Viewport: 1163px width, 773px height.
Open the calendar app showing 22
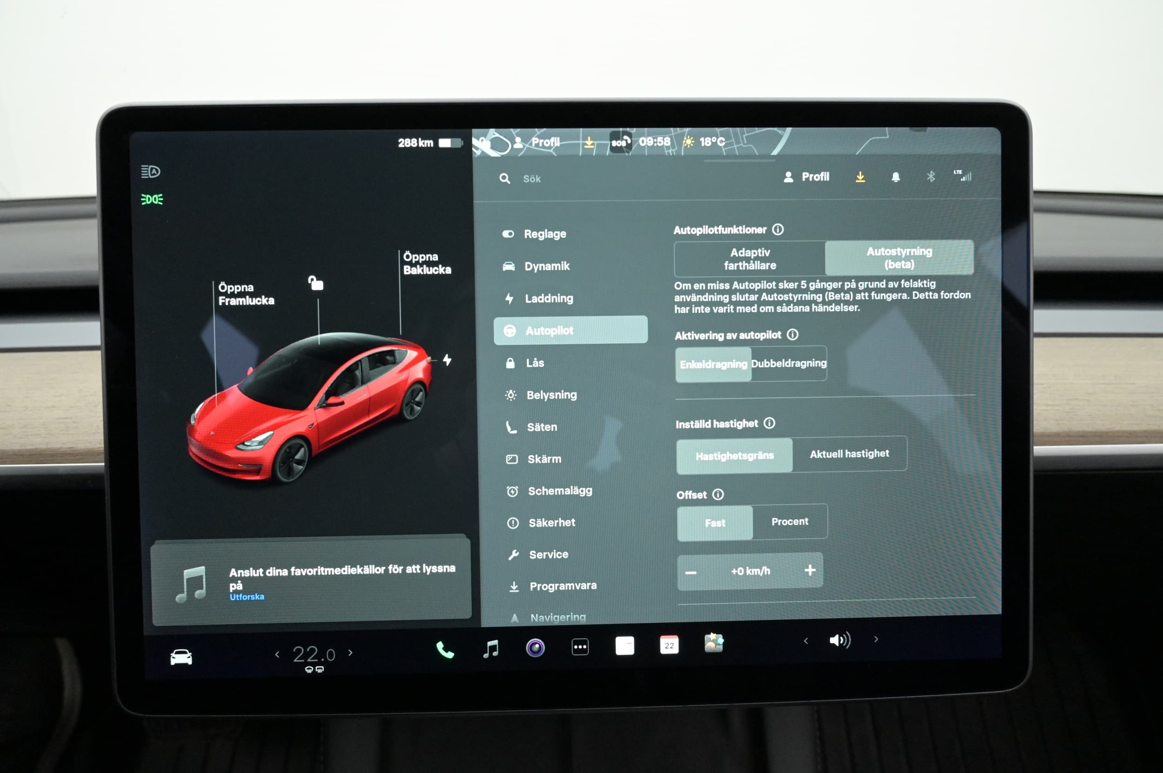(669, 645)
